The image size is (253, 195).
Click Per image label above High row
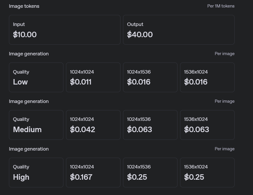click(224, 149)
